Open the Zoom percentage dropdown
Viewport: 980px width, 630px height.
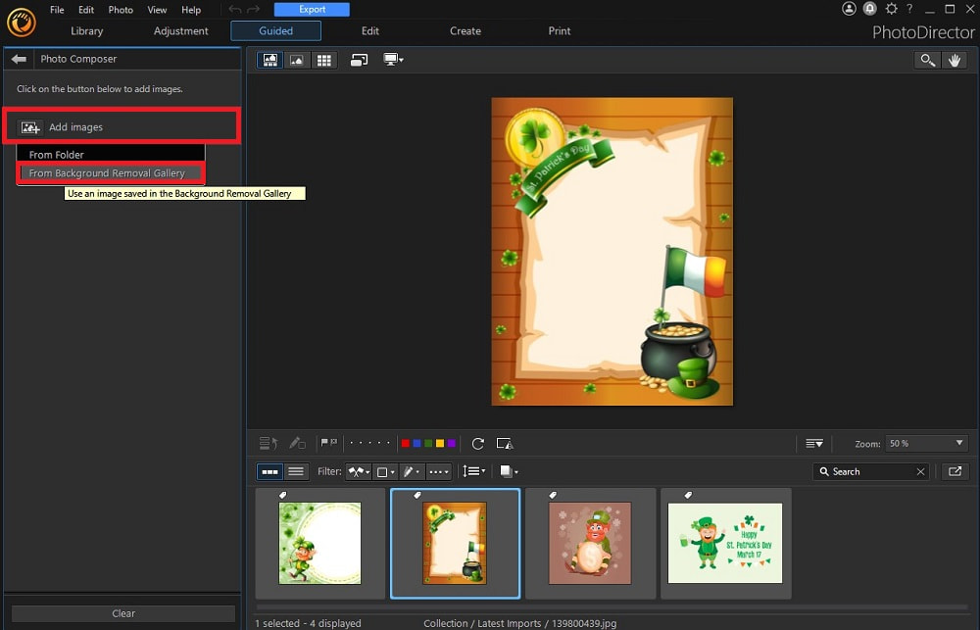tap(925, 443)
